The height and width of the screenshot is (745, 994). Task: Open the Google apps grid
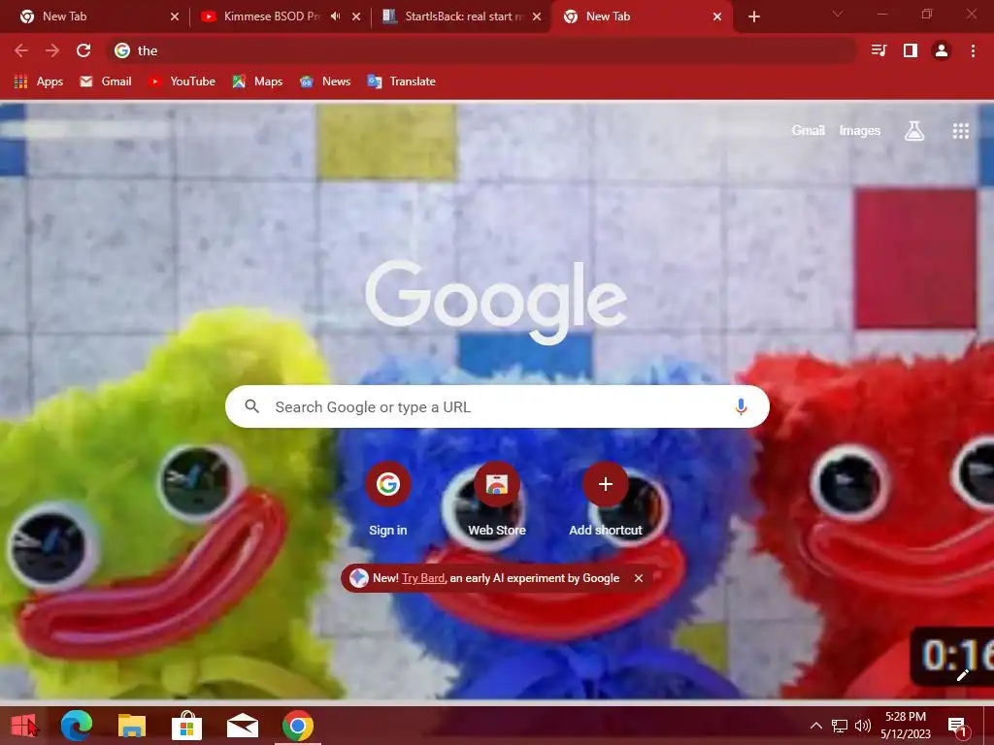click(x=961, y=131)
